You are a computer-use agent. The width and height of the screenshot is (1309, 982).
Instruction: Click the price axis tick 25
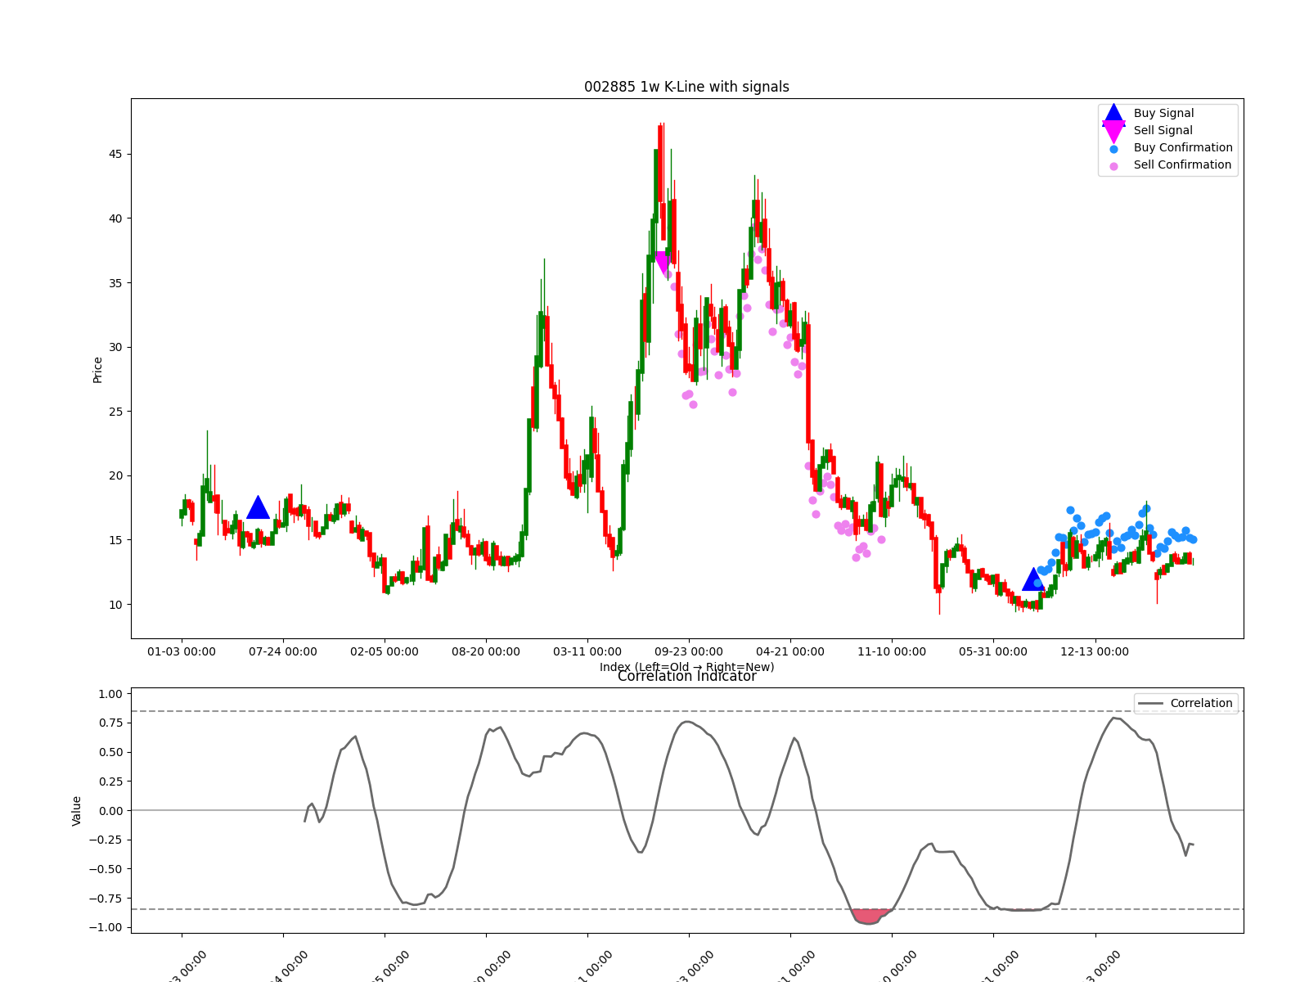[115, 412]
